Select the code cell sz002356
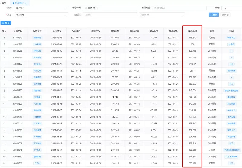This screenshot has width=242, height=168. click(x=18, y=117)
